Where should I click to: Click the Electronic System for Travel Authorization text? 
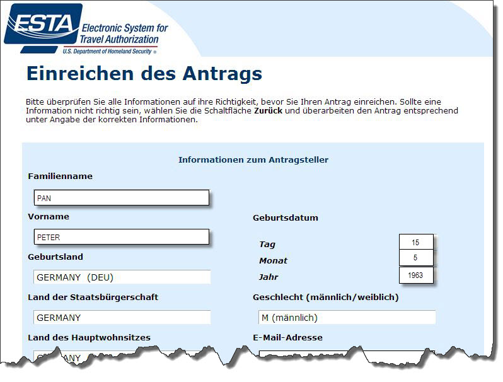pos(124,33)
